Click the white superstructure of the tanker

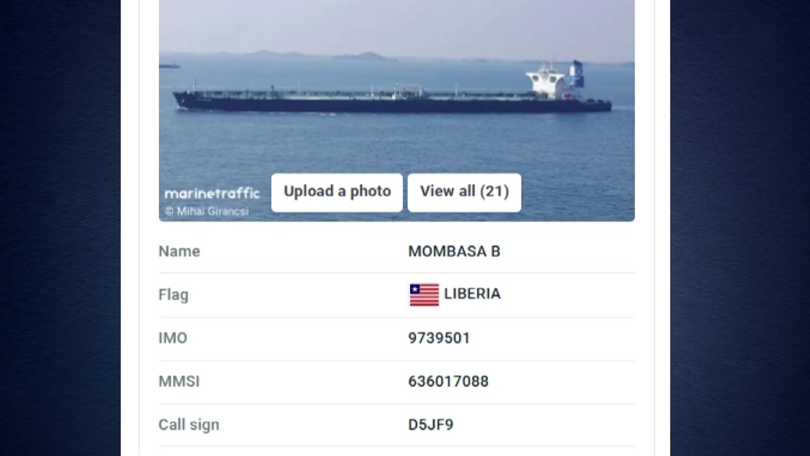click(547, 81)
